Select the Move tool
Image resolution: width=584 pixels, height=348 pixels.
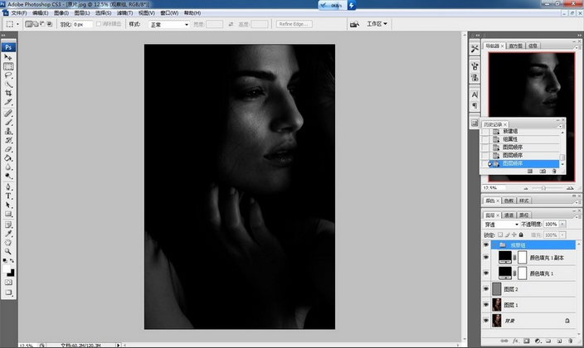click(x=8, y=57)
